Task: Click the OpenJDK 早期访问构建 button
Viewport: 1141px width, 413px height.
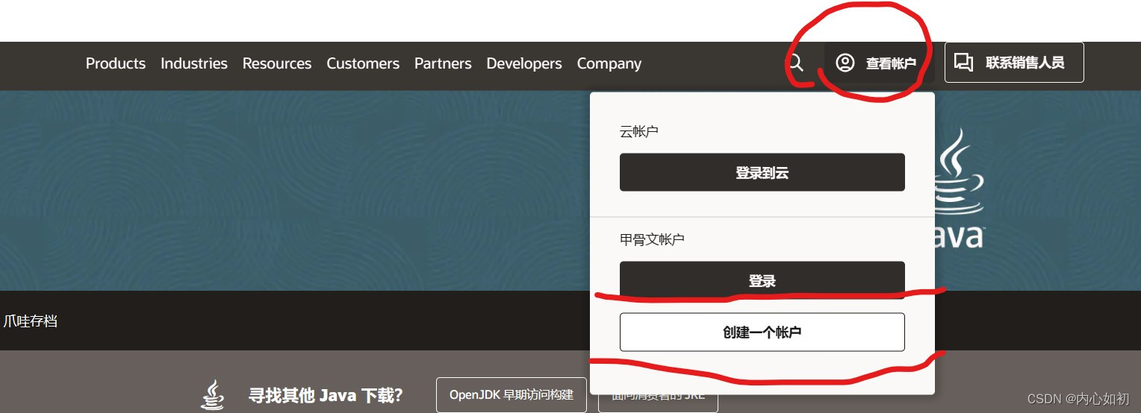Action: click(x=512, y=394)
